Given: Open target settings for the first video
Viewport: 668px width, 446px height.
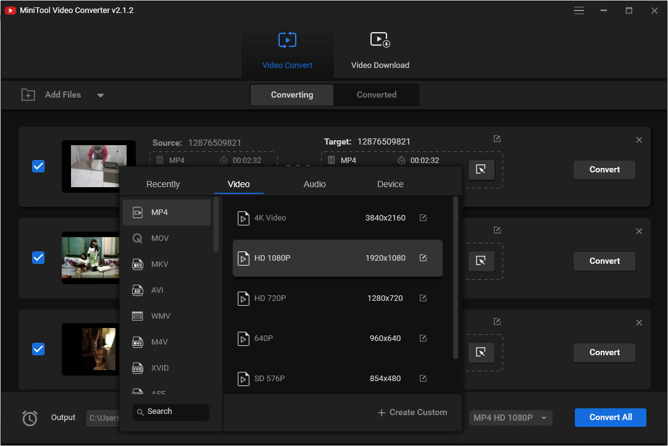Looking at the screenshot, I should tap(481, 170).
